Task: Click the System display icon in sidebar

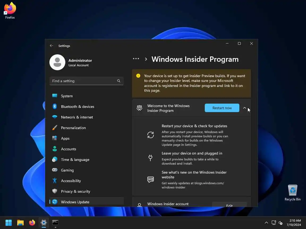Action: click(x=55, y=96)
